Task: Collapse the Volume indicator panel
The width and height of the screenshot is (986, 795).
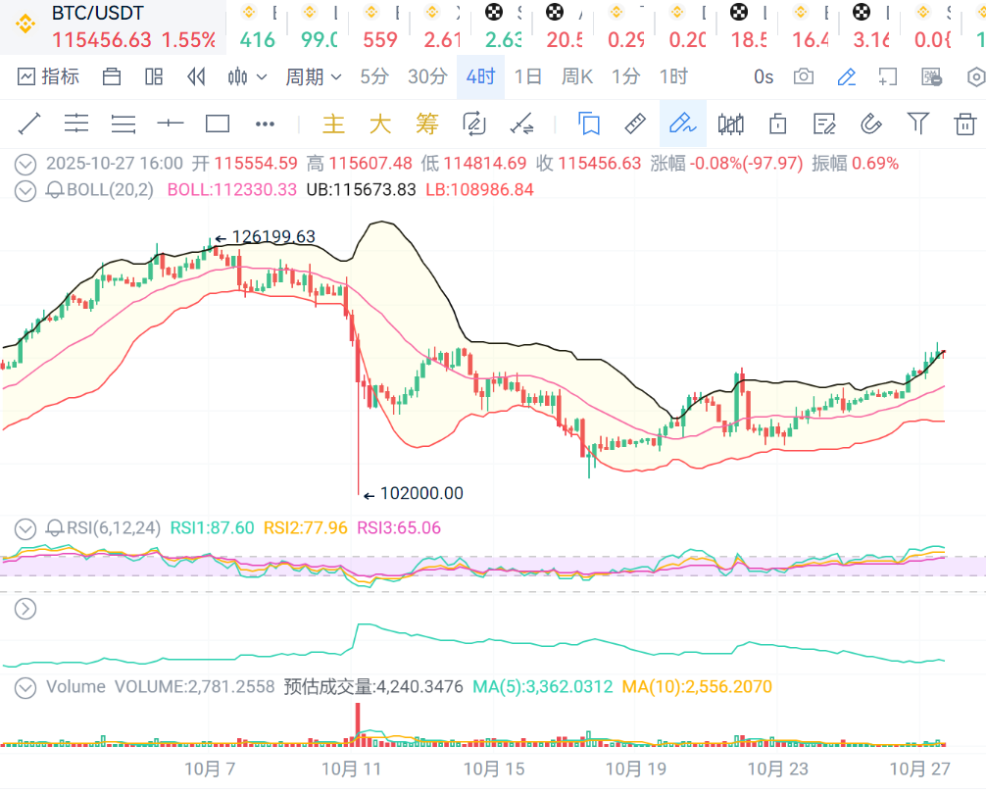Action: click(25, 687)
